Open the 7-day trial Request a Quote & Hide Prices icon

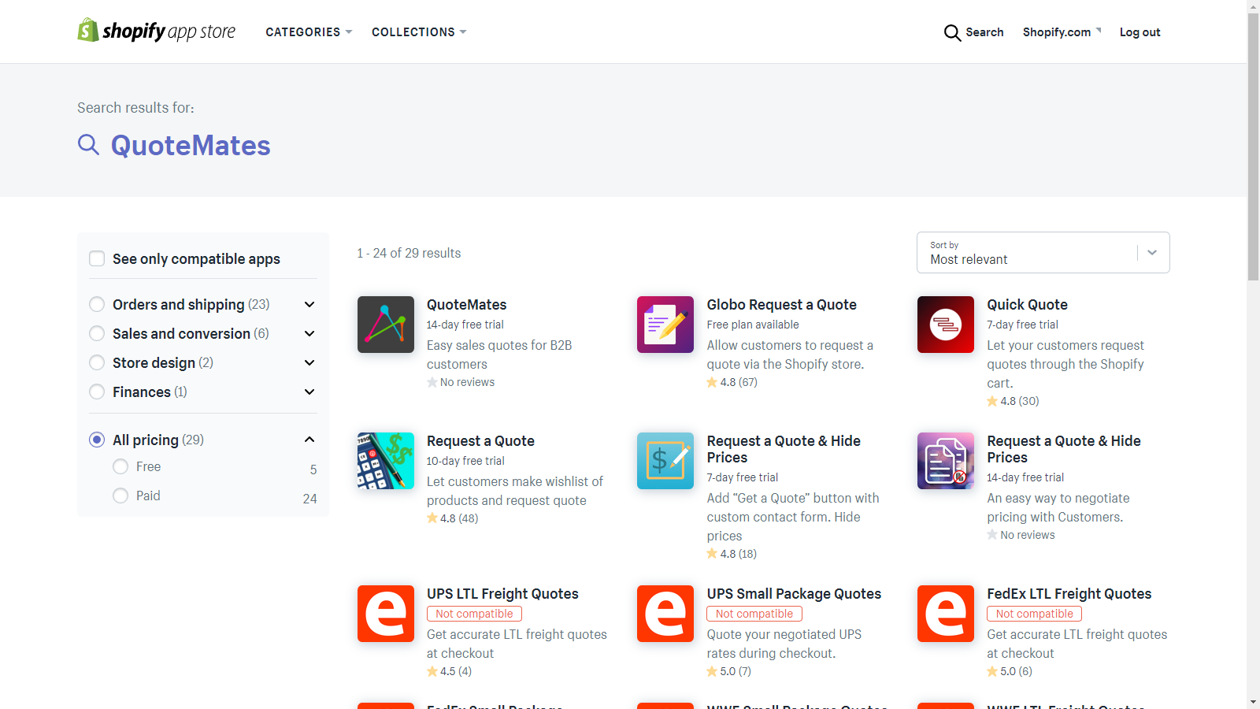665,461
